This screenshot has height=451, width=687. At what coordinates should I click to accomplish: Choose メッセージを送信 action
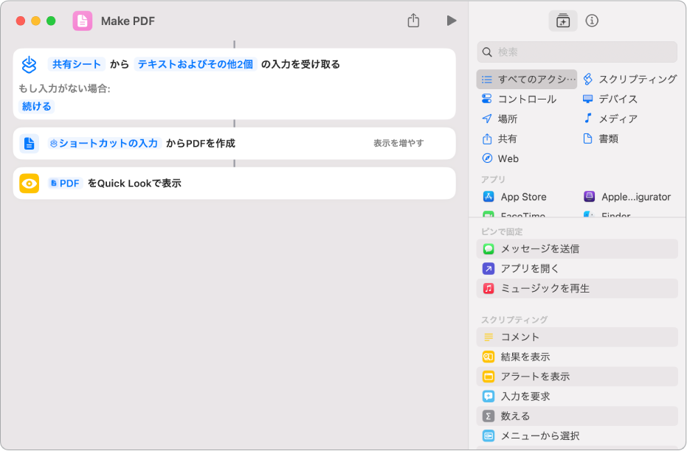pyautogui.click(x=577, y=249)
